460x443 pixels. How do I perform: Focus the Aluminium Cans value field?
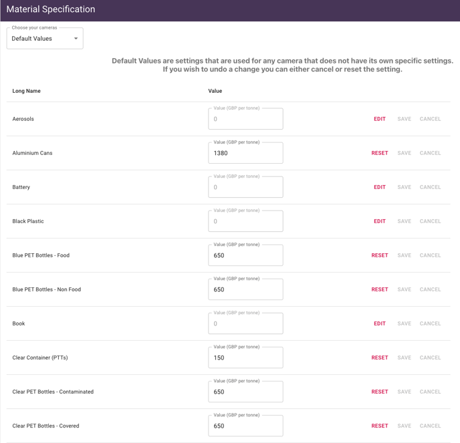click(x=245, y=153)
